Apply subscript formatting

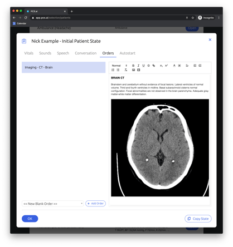coord(161,66)
